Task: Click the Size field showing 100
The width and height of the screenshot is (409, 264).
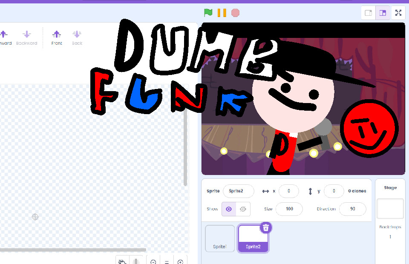Action: pyautogui.click(x=289, y=209)
